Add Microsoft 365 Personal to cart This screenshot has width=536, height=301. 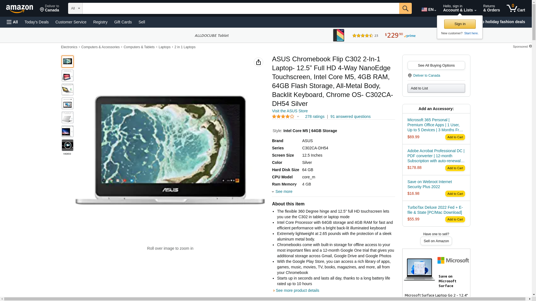click(455, 137)
